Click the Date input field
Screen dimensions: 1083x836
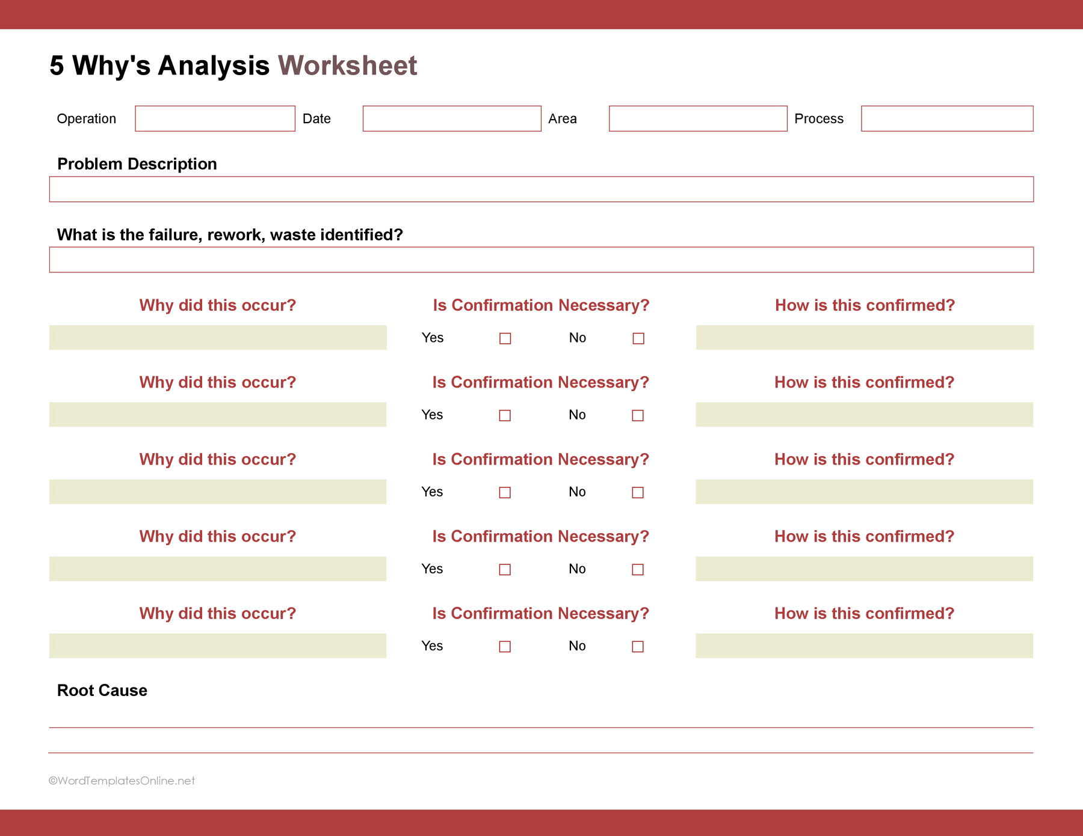452,118
